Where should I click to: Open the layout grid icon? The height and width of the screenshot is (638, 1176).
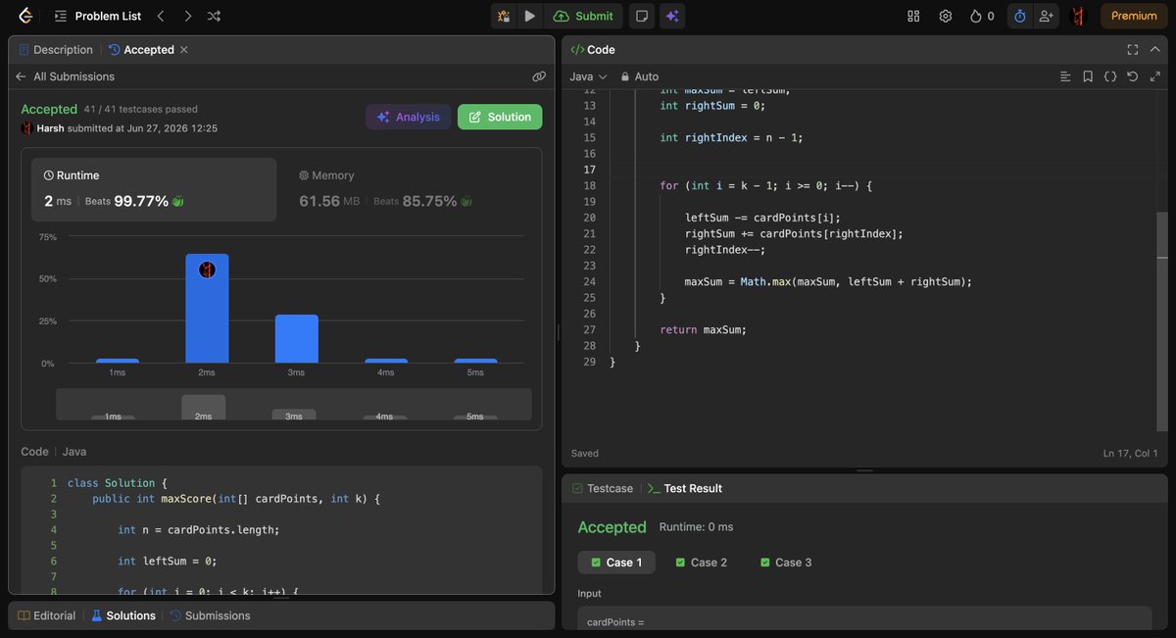[x=913, y=16]
